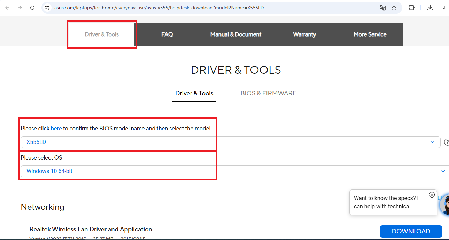Click the Translate this page icon
The width and height of the screenshot is (449, 240).
click(382, 8)
